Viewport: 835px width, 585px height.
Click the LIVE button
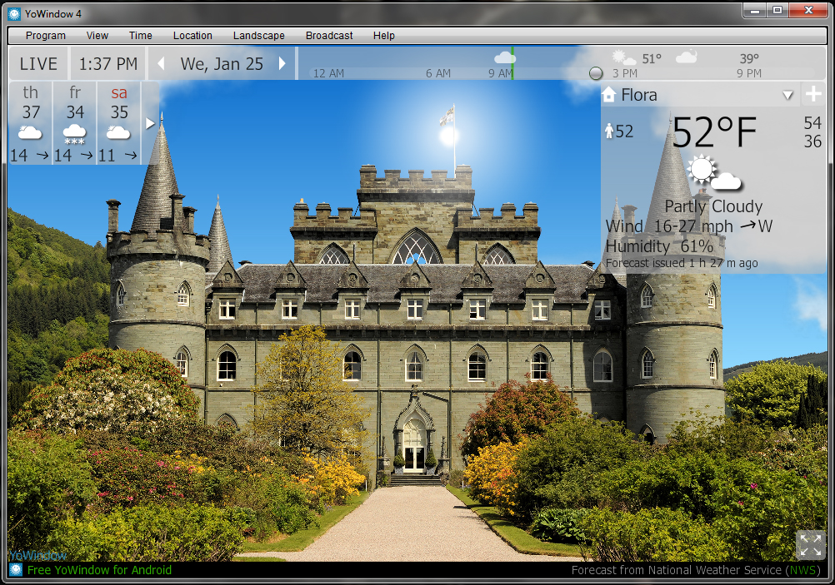(38, 64)
